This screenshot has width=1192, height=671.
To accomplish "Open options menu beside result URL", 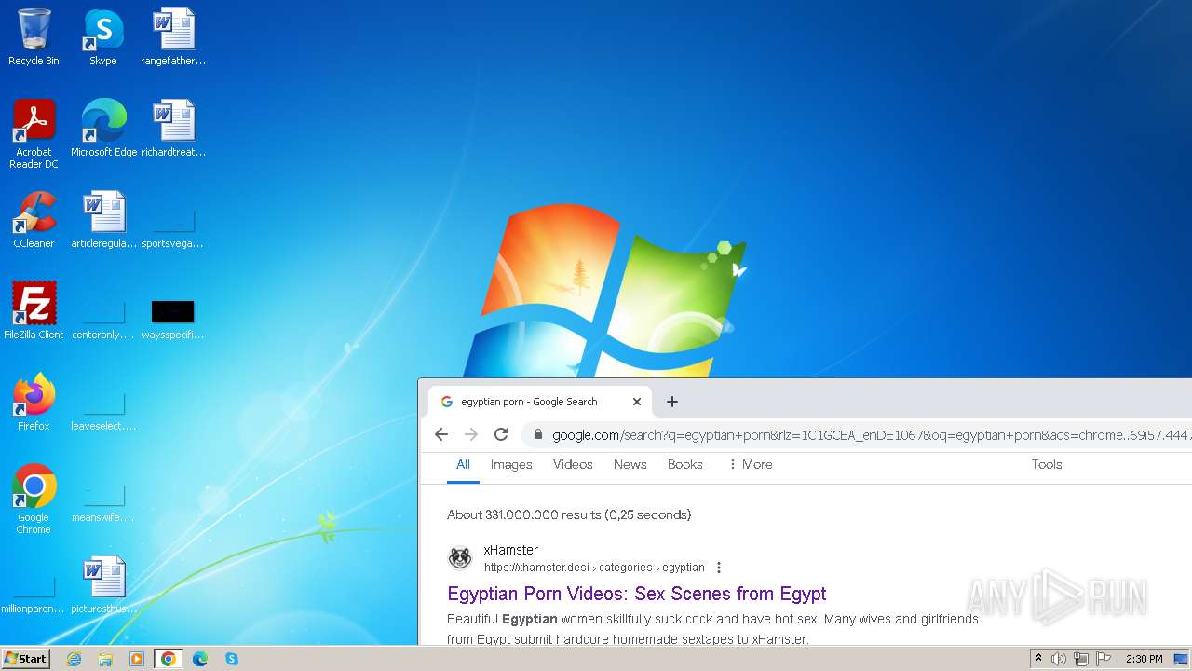I will [718, 568].
